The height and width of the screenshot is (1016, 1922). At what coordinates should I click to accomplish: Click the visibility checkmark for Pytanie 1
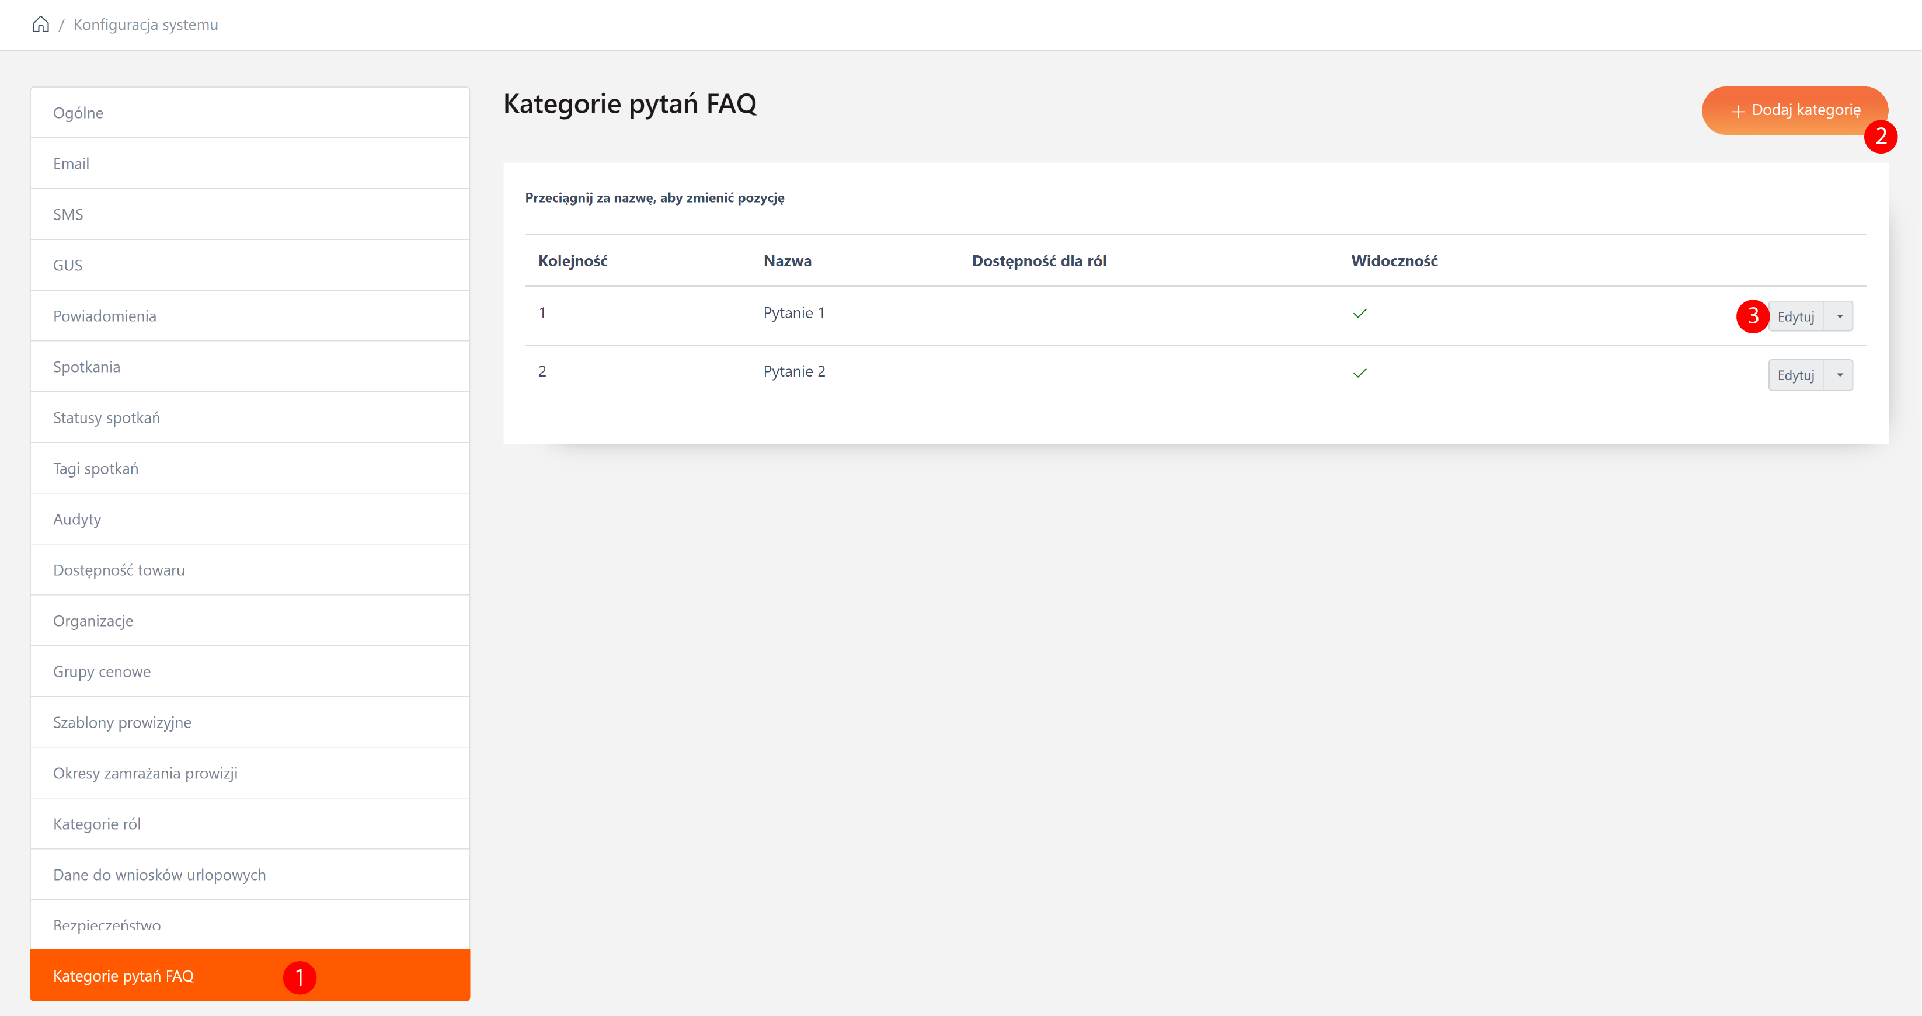click(1359, 314)
